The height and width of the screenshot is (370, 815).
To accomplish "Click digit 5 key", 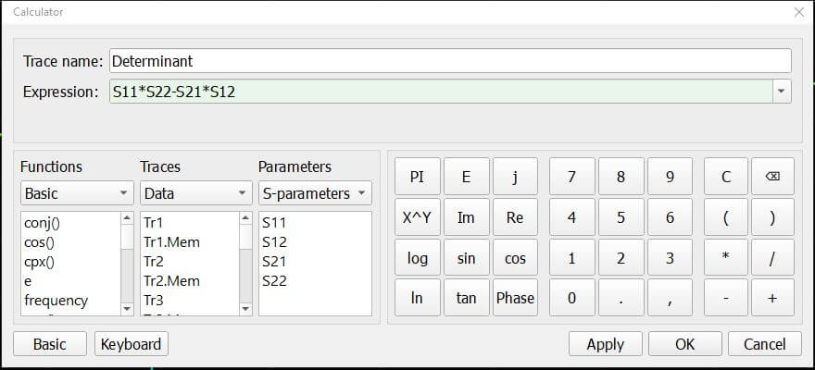I will (x=621, y=217).
